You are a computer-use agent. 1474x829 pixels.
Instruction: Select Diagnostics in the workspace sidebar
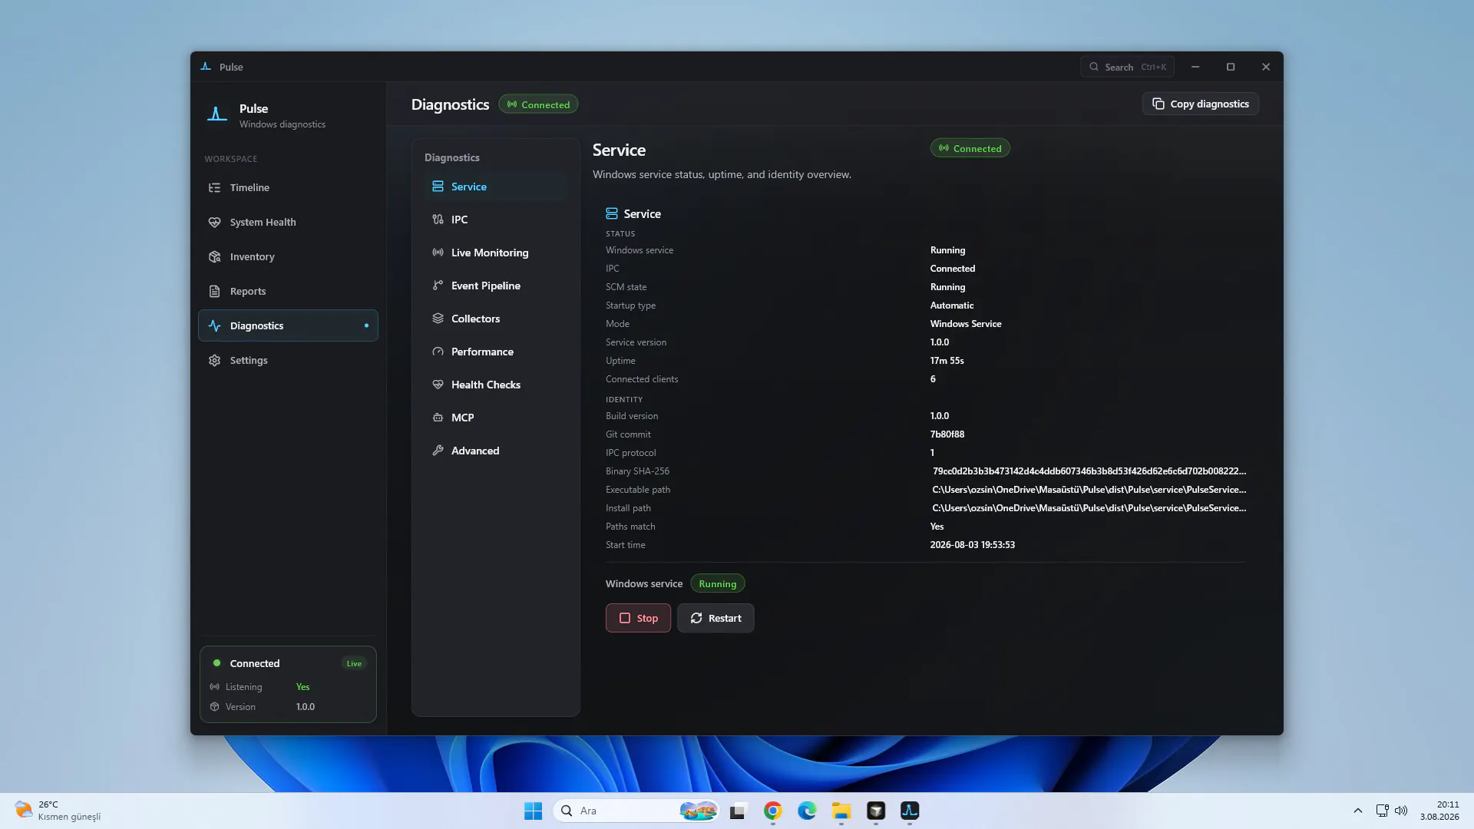click(288, 325)
